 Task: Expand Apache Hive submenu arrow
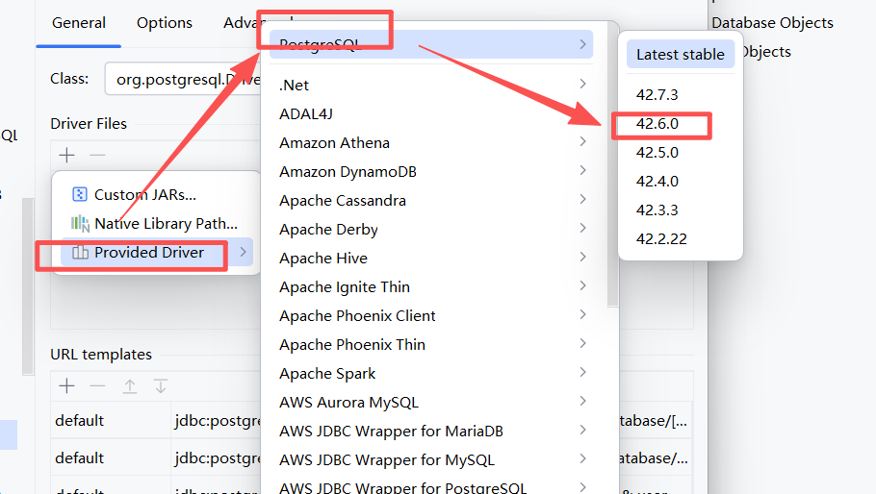[x=582, y=257]
